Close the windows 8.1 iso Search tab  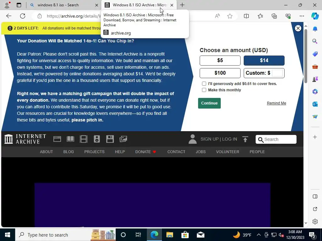coord(97,5)
